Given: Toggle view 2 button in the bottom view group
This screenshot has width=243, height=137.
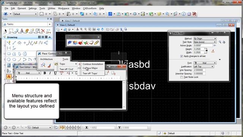Looking at the screenshot, I should click(x=63, y=127).
